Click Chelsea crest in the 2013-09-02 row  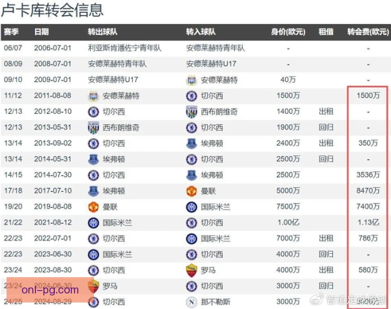(x=93, y=143)
